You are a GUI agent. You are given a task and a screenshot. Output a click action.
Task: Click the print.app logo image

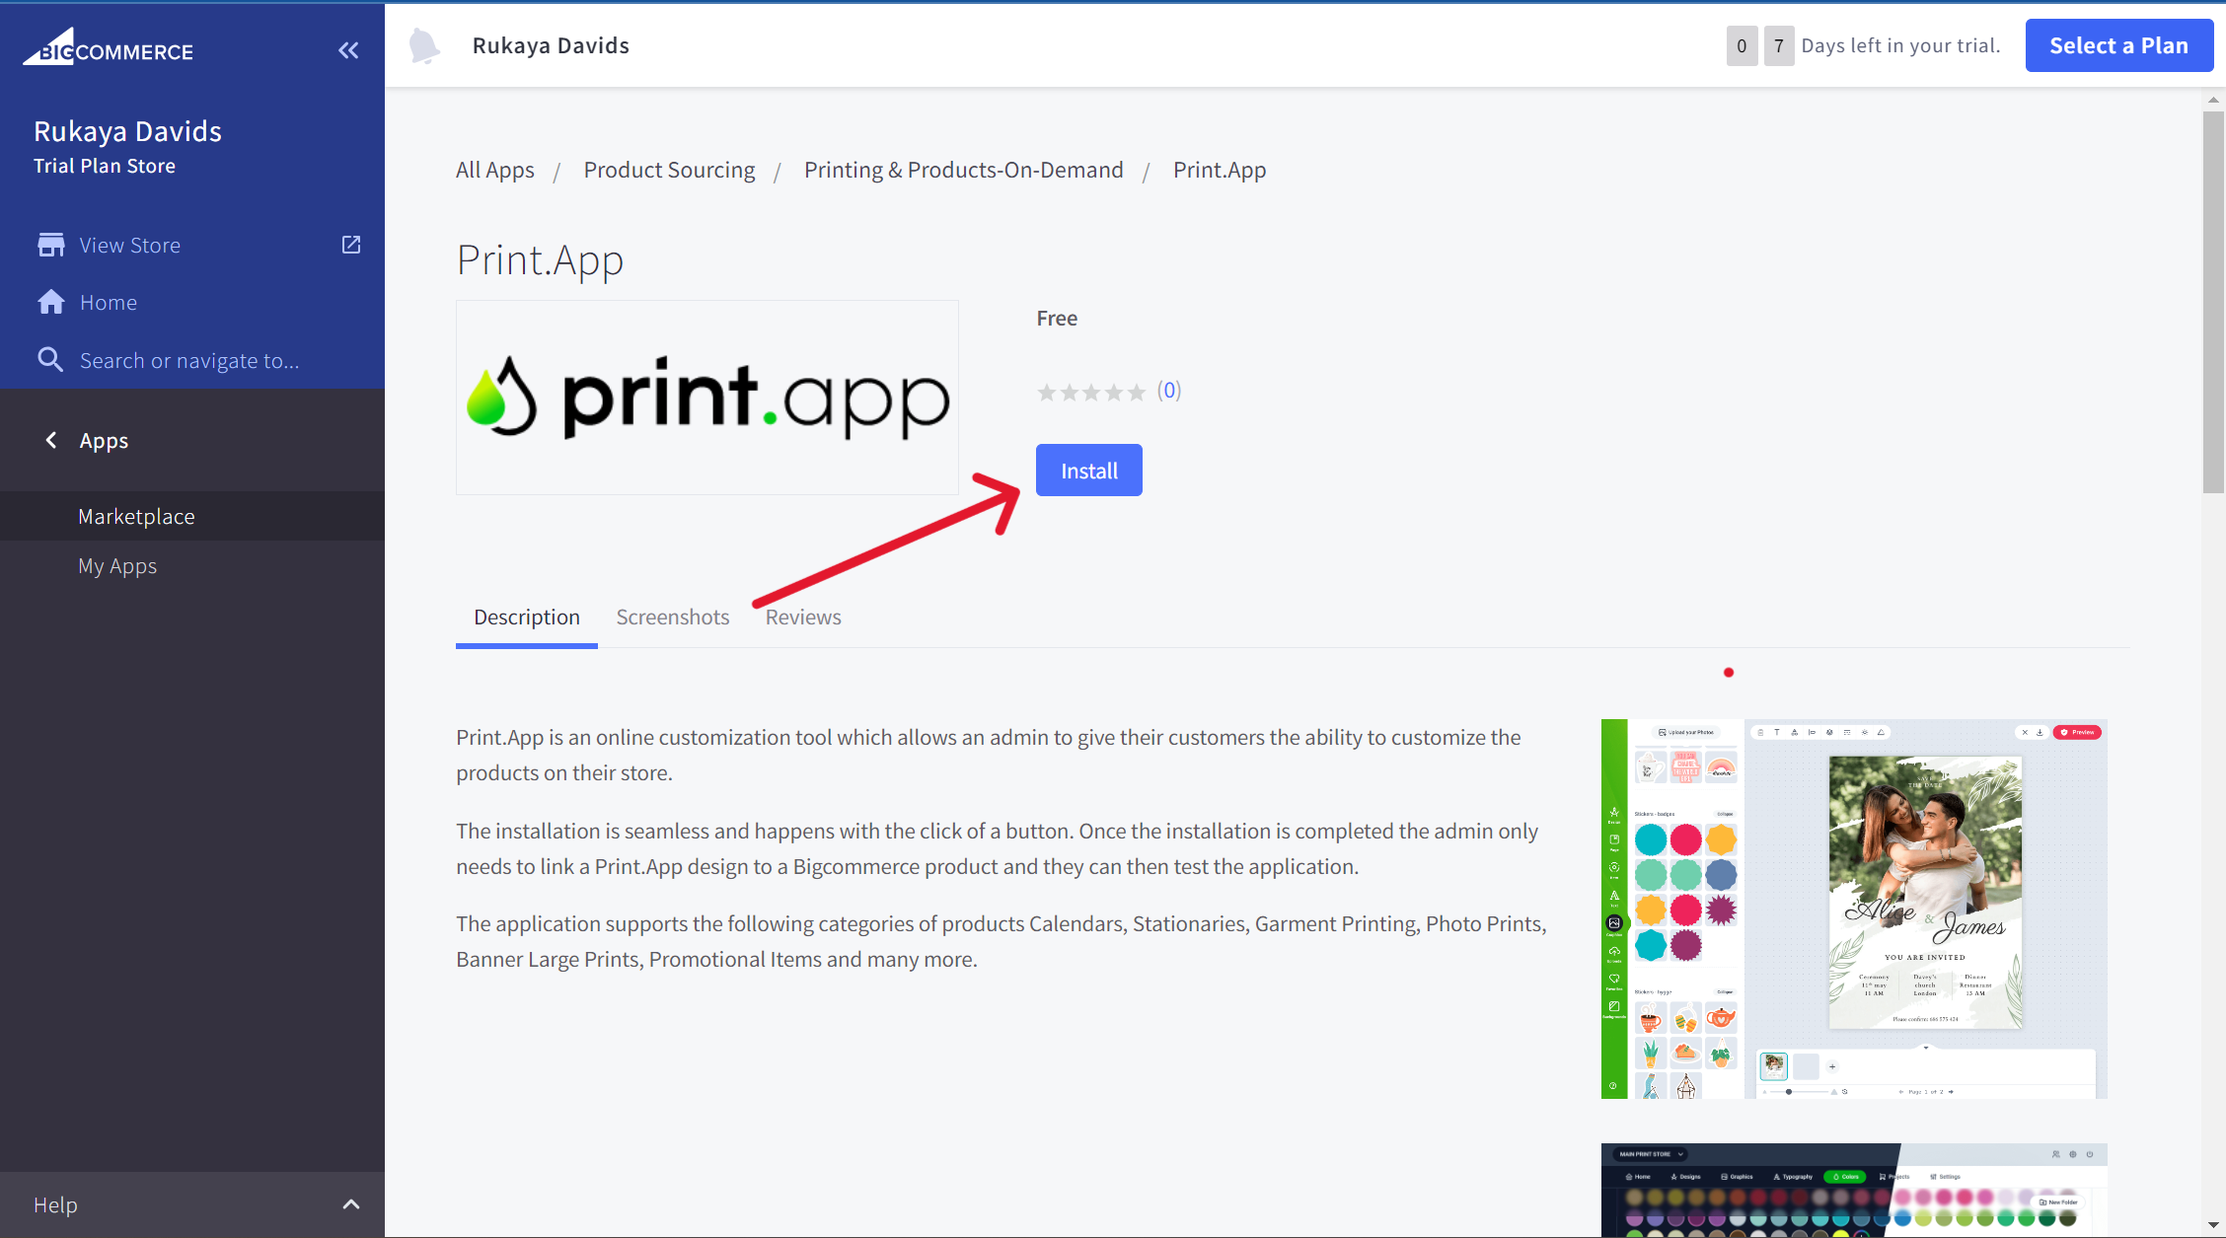click(706, 397)
